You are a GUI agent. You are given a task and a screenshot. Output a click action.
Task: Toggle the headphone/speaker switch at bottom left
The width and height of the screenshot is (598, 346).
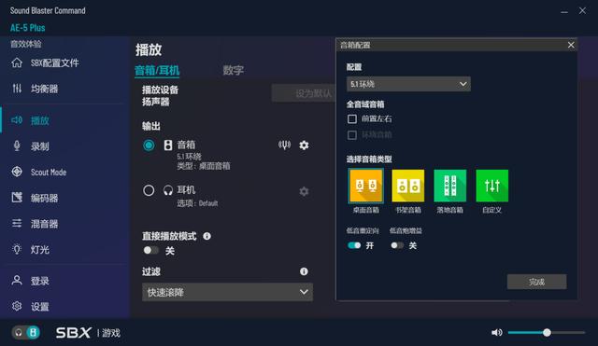pos(26,333)
